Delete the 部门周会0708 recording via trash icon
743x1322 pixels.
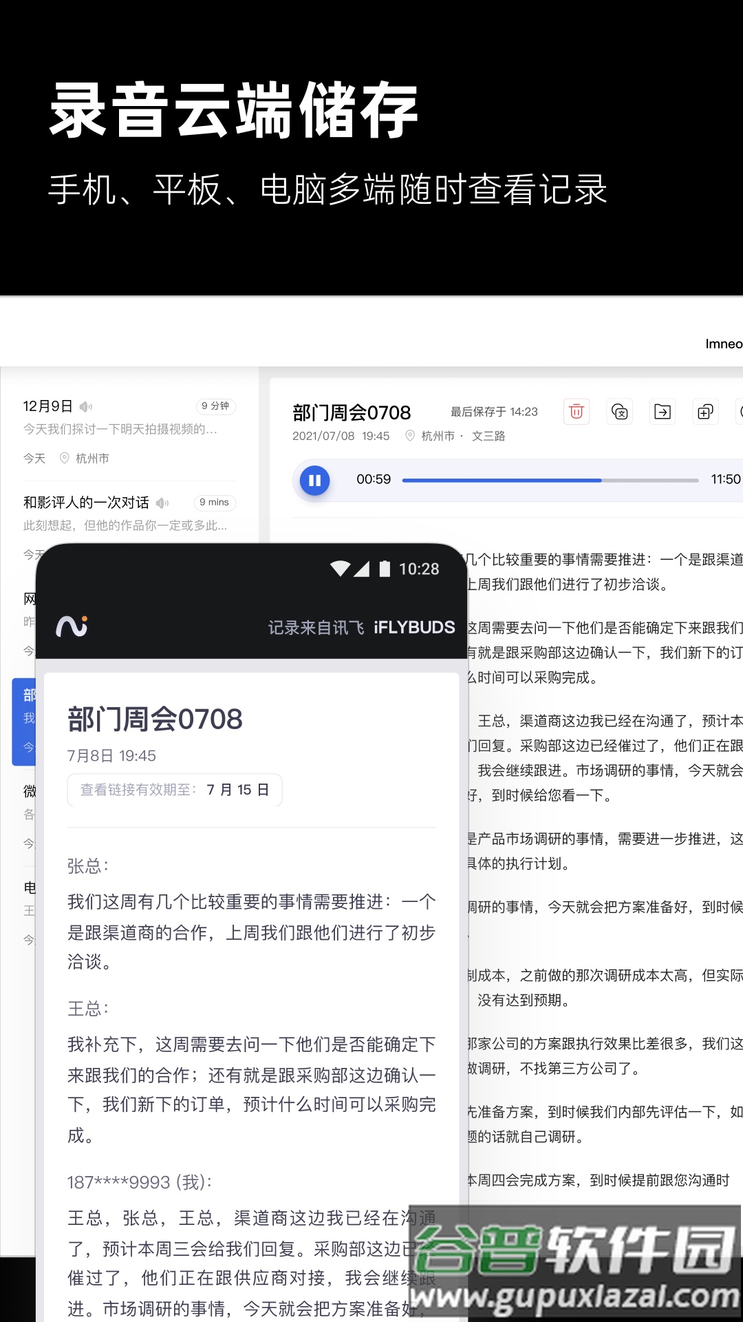coord(577,412)
